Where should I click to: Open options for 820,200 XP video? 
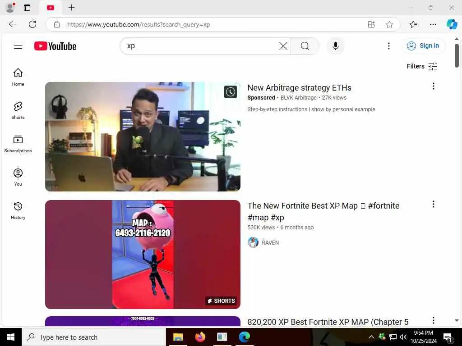pyautogui.click(x=433, y=320)
